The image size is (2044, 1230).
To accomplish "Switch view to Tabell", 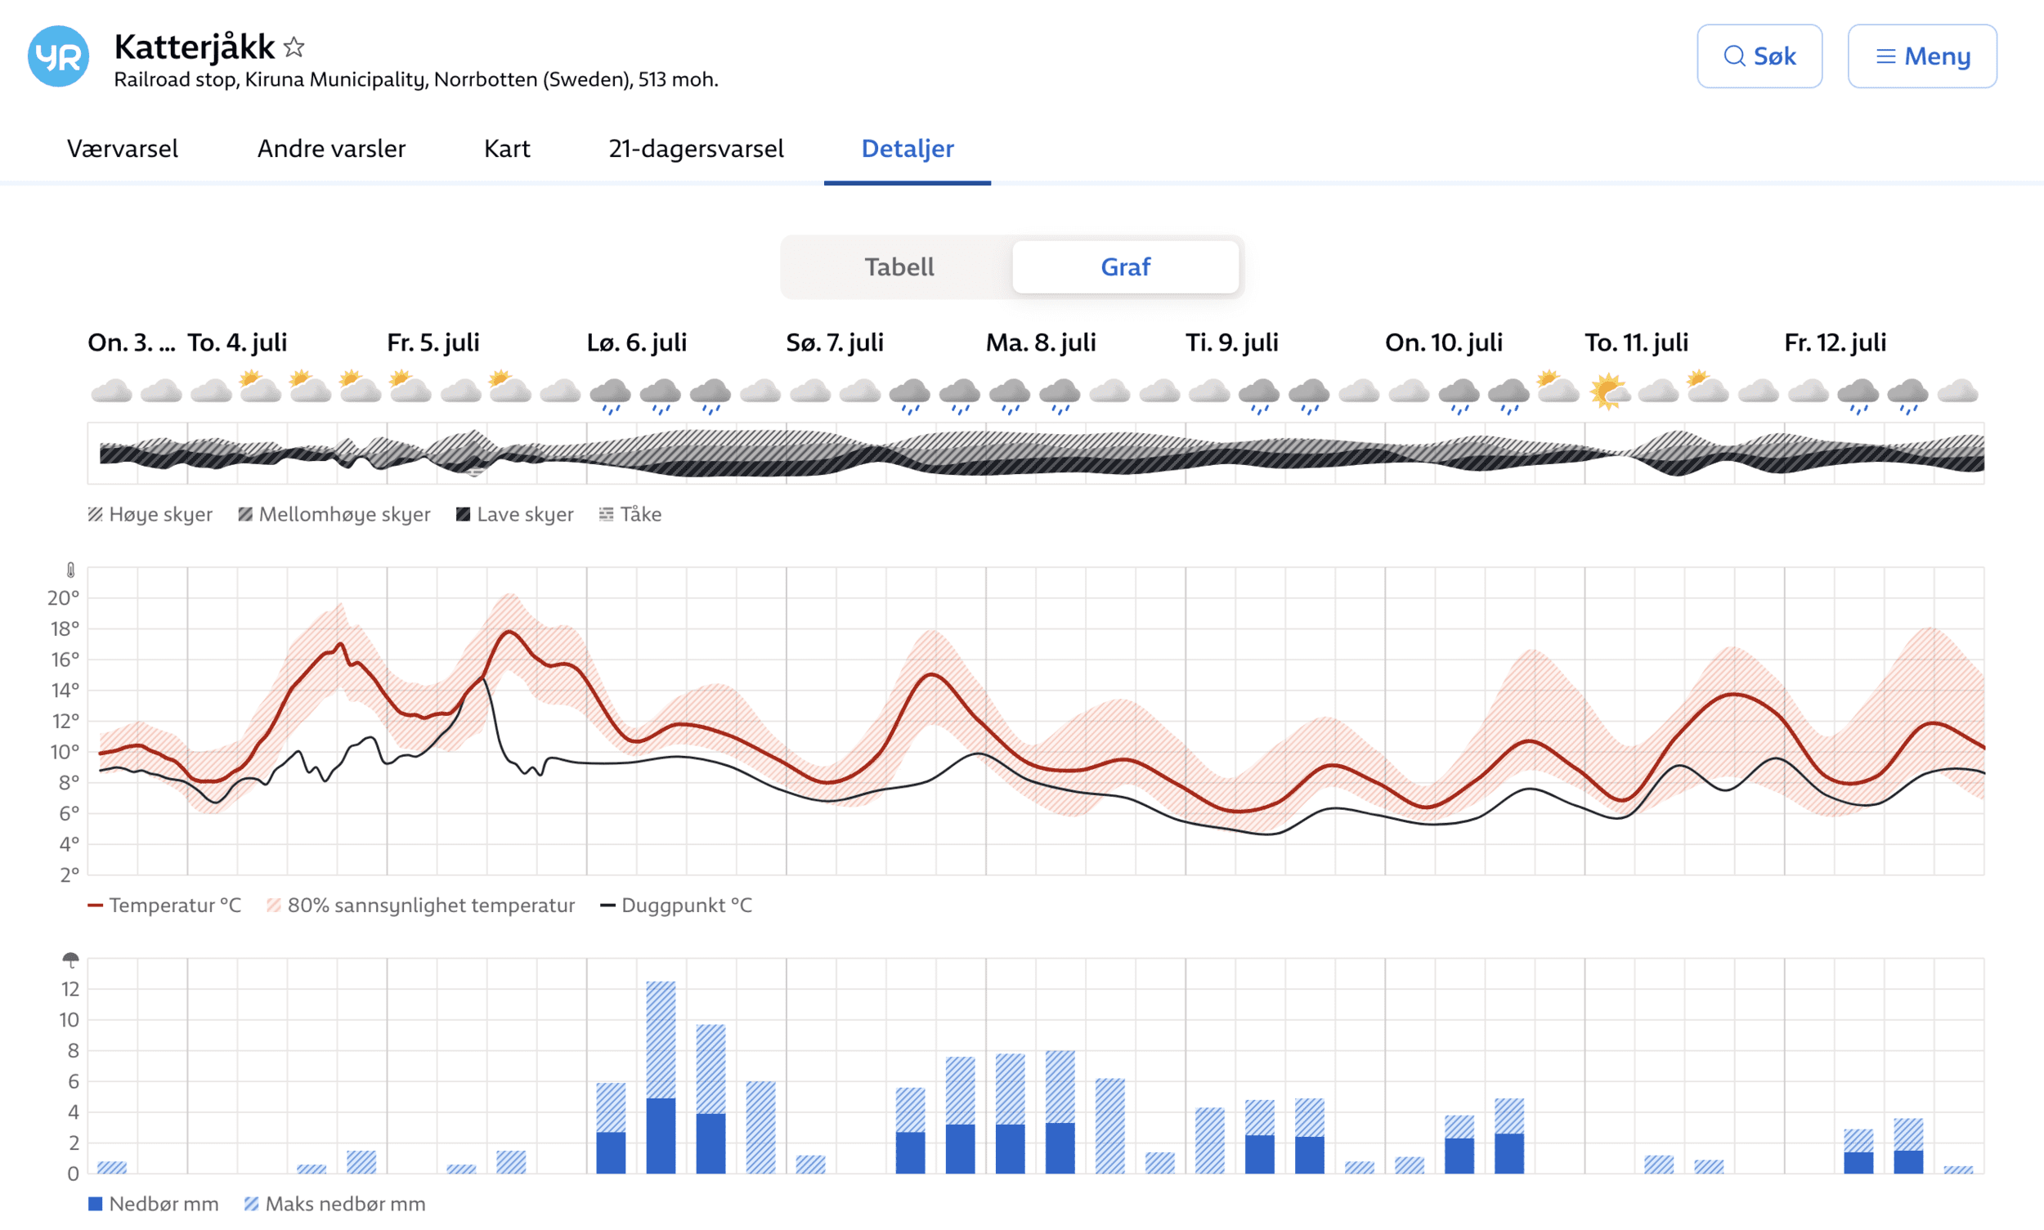I will (899, 267).
